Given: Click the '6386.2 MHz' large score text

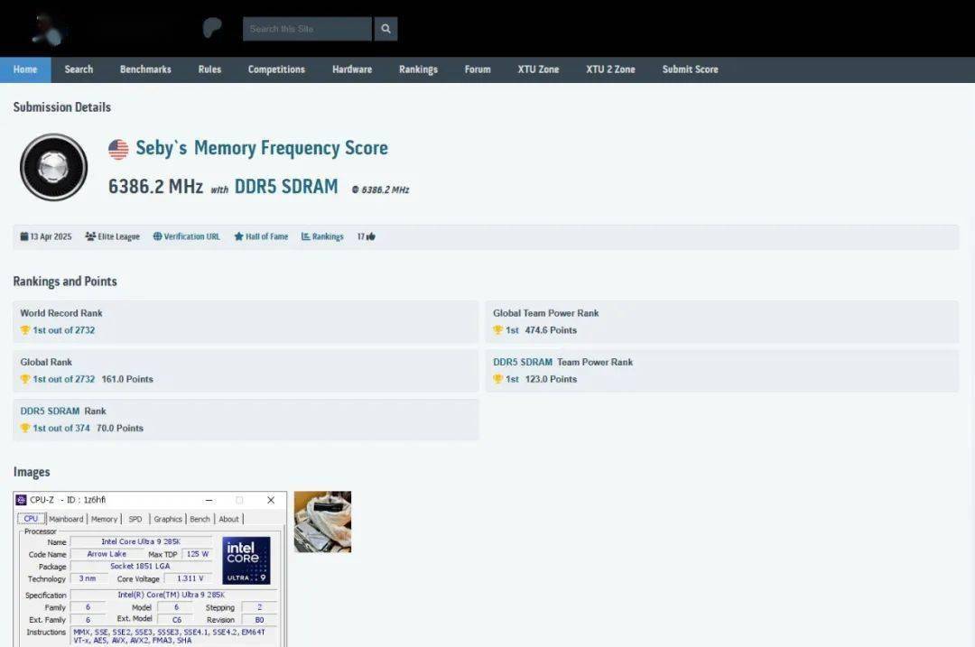Looking at the screenshot, I should pyautogui.click(x=155, y=187).
